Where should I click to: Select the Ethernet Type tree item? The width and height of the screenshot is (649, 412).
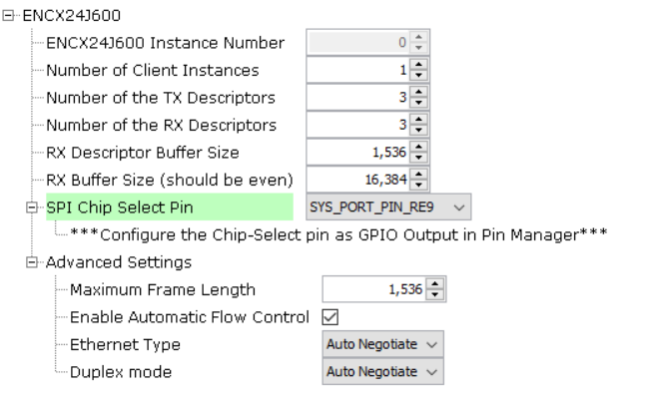(125, 344)
